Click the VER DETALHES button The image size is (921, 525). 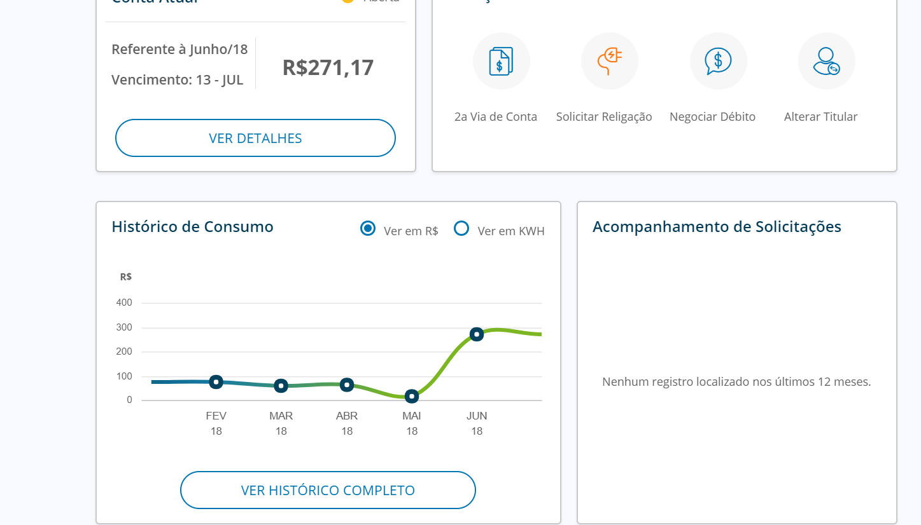[x=255, y=138]
